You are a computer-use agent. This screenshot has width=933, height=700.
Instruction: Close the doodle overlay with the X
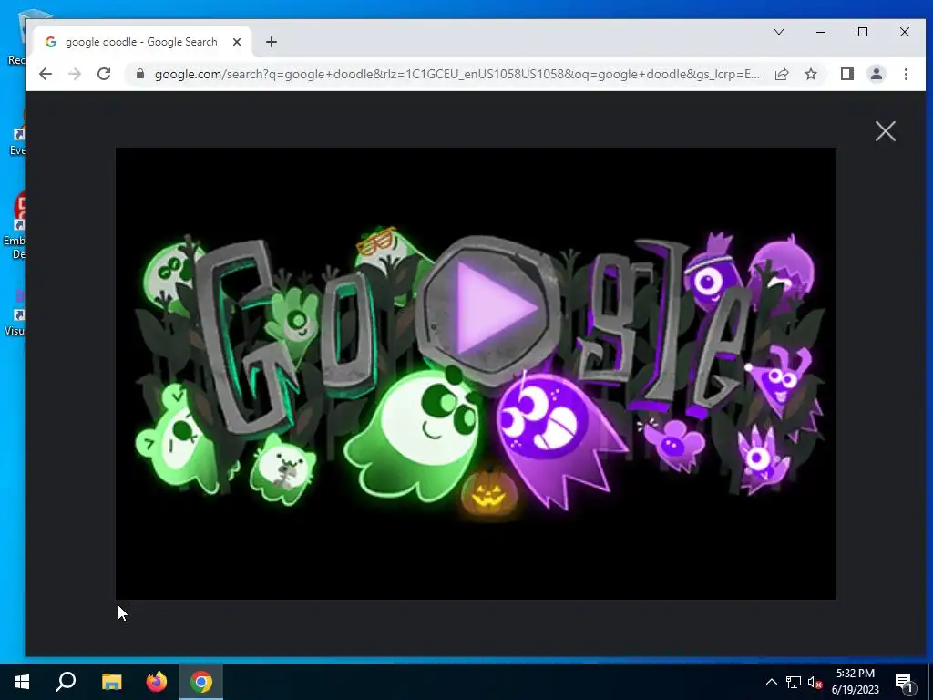[886, 131]
